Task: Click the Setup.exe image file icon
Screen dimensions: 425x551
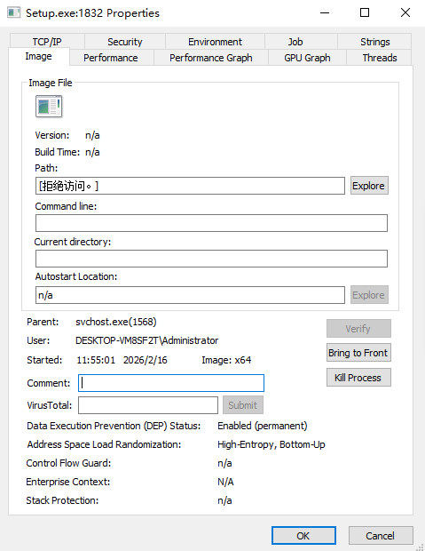Action: 49,106
